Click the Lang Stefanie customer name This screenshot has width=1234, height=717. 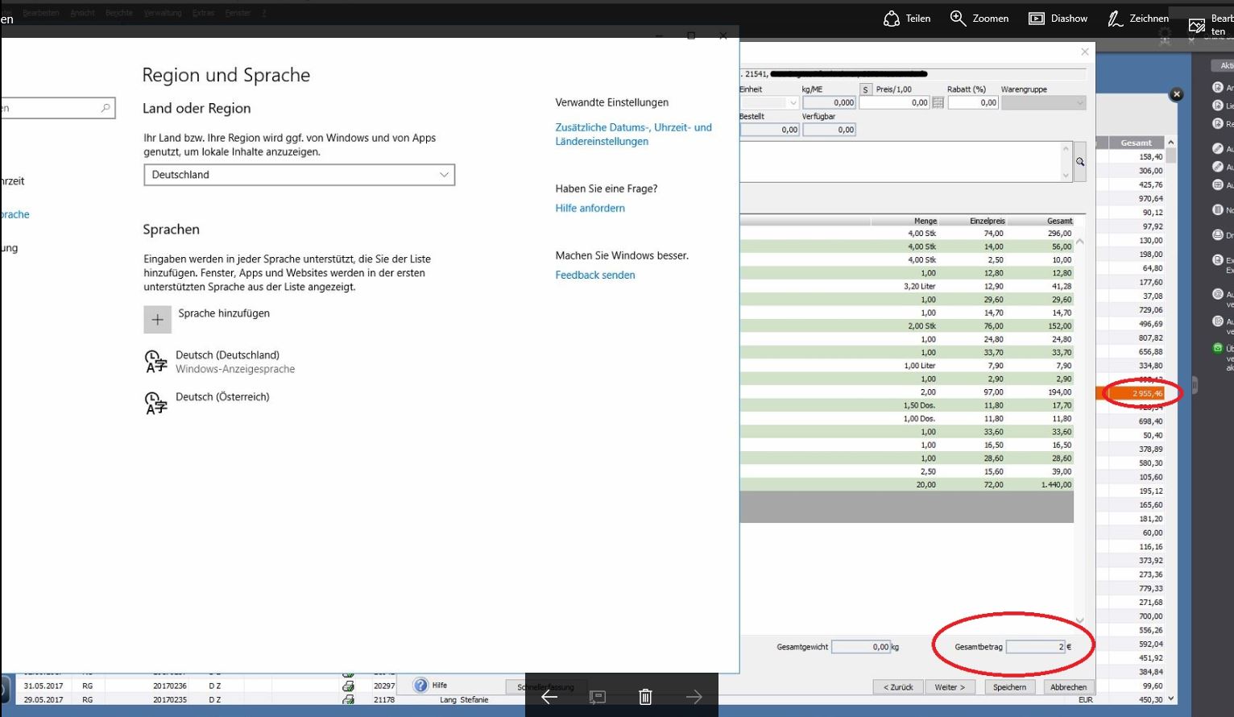coord(464,700)
